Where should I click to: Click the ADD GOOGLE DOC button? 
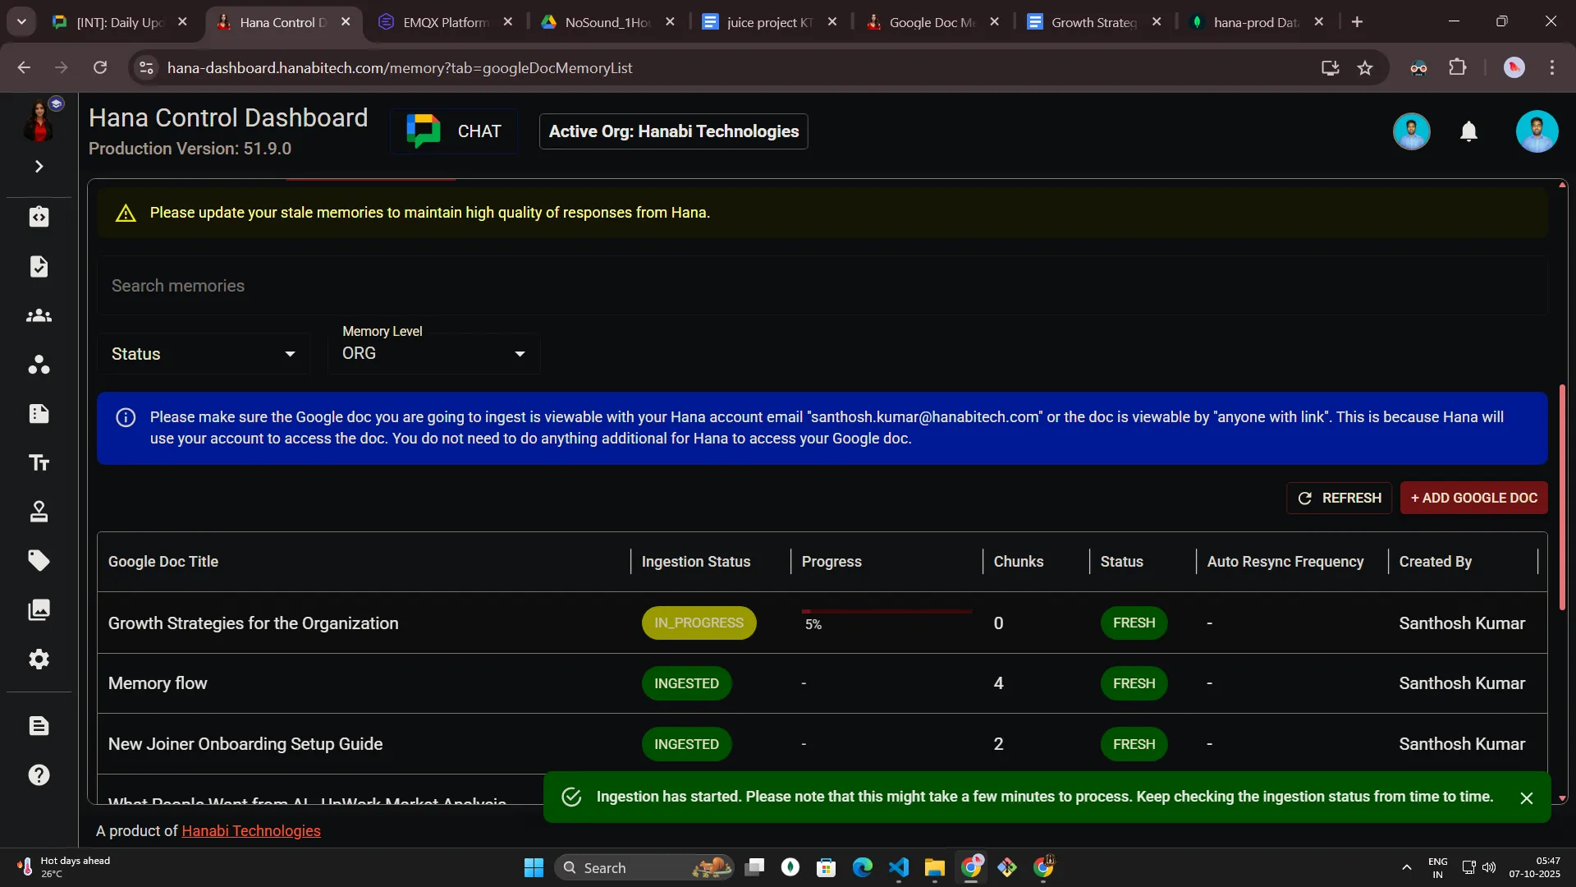[1473, 498]
